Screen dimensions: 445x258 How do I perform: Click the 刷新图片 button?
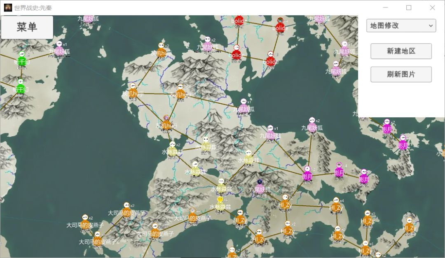point(401,74)
